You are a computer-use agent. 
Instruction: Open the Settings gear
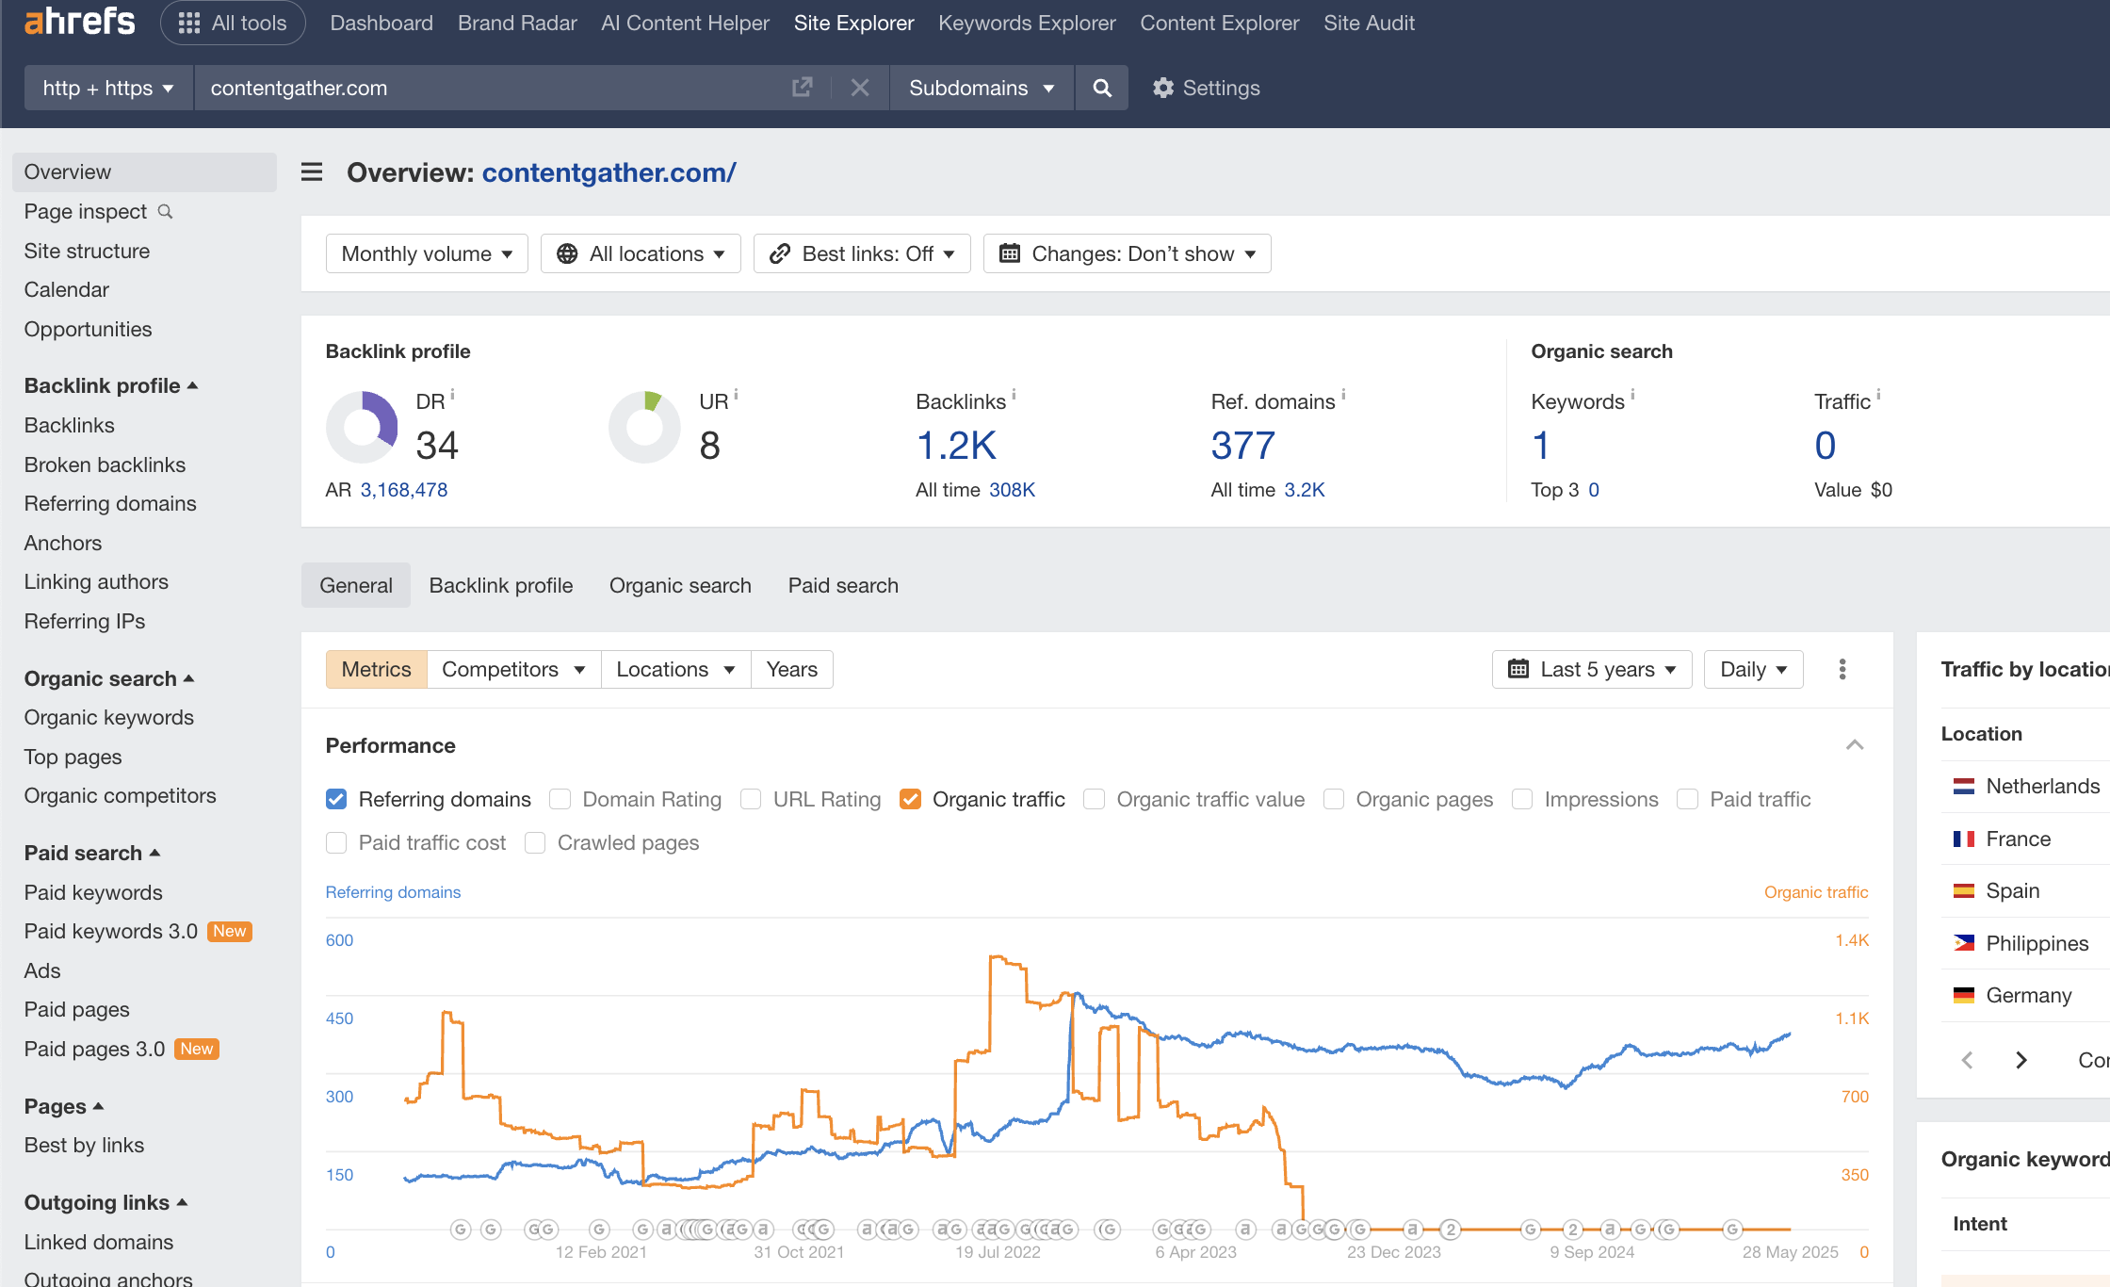[x=1207, y=88]
